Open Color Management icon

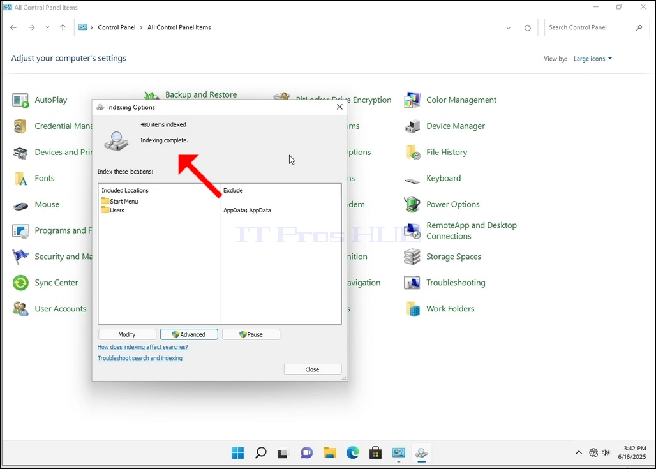412,100
